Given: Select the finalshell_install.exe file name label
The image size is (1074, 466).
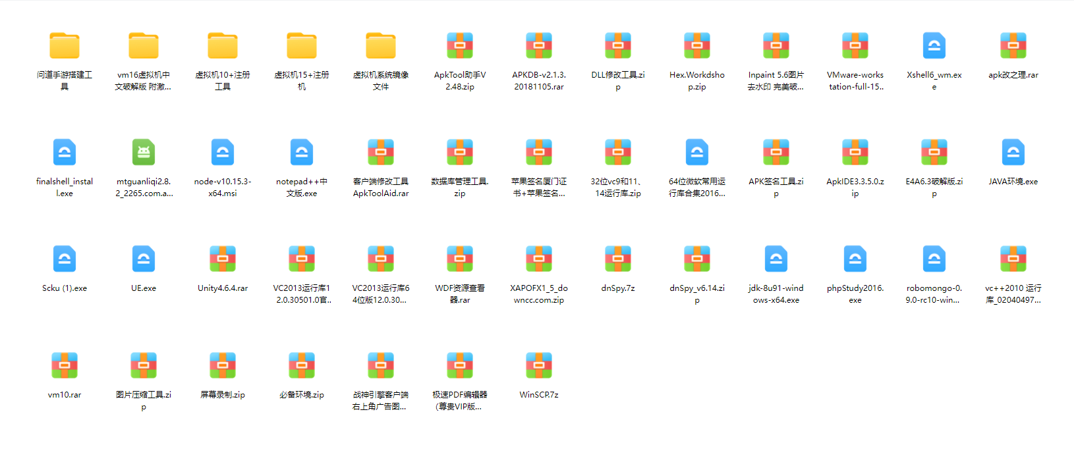Looking at the screenshot, I should click(x=65, y=188).
